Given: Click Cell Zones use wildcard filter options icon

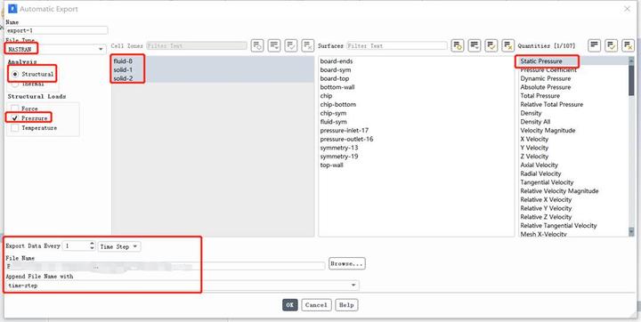Looking at the screenshot, I should pos(274,45).
